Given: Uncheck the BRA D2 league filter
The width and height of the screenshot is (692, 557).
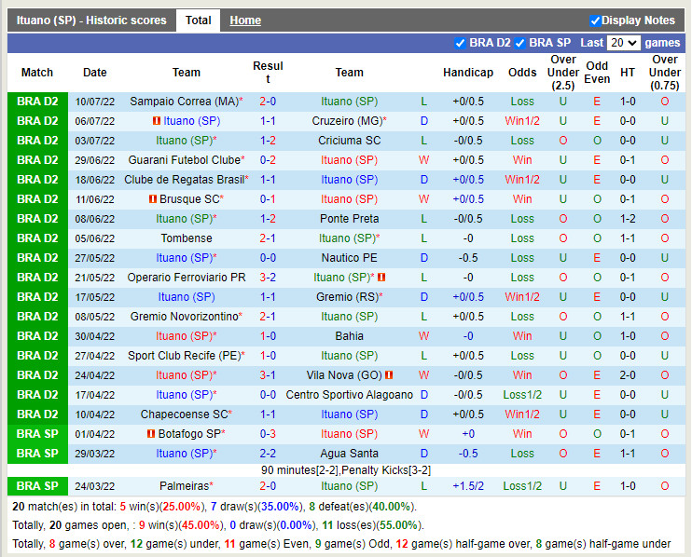Looking at the screenshot, I should (460, 43).
